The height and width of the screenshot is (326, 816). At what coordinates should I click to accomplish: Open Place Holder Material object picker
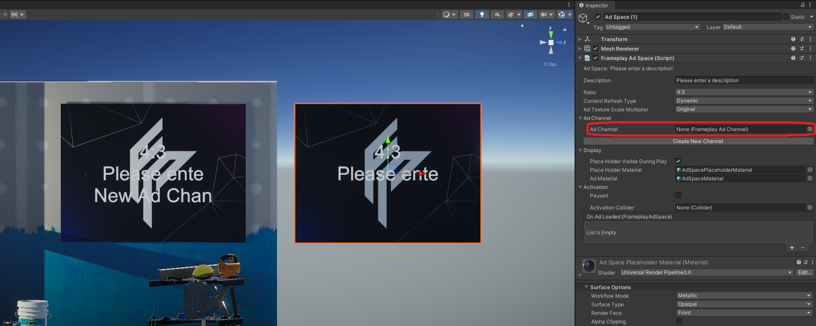pyautogui.click(x=810, y=170)
